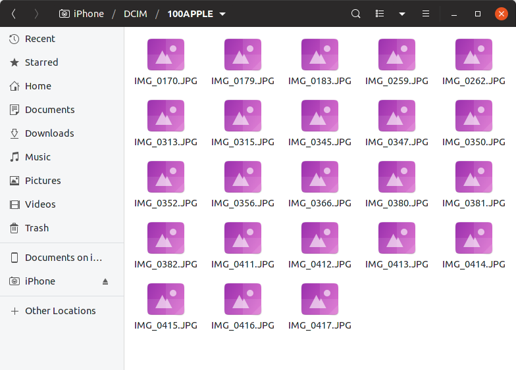Select IMG_0170.JPG file thumbnail

(166, 55)
